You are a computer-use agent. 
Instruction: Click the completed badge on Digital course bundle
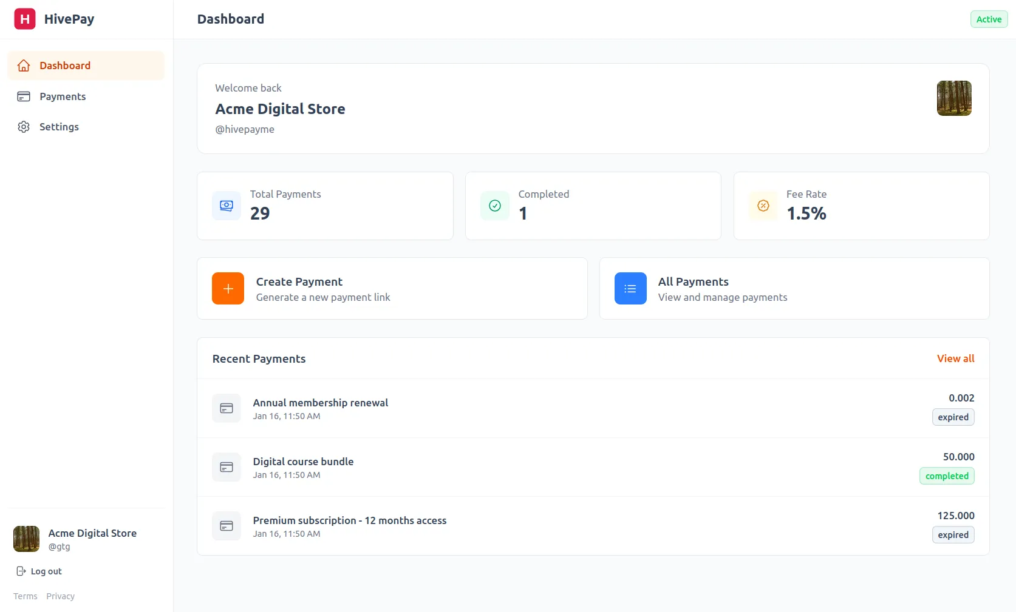946,476
